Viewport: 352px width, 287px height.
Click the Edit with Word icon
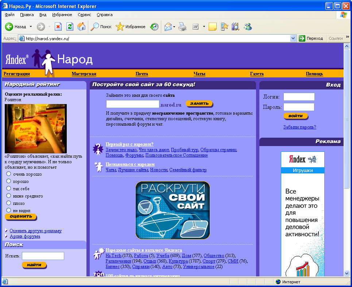tap(196, 27)
